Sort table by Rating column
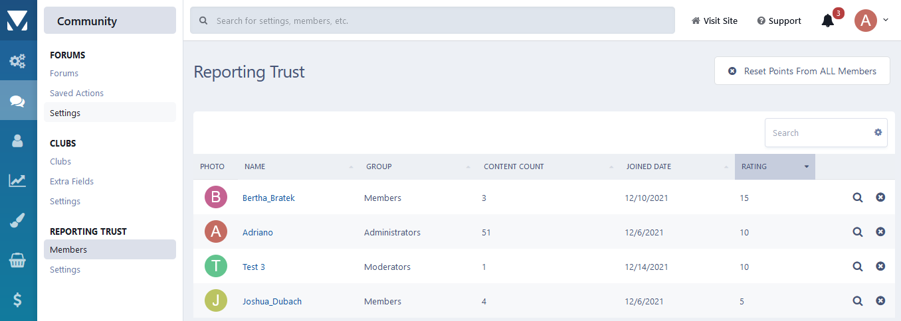This screenshot has width=901, height=321. click(x=774, y=166)
